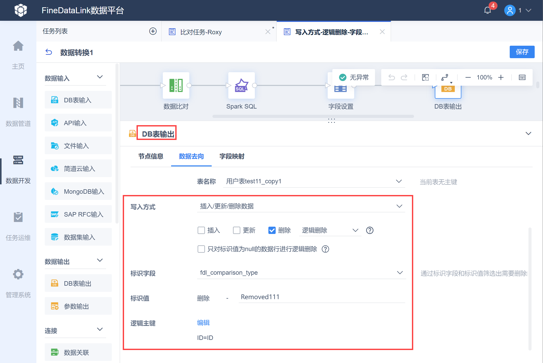
Task: Open the 比对任务-Roxy tab
Action: (x=201, y=32)
